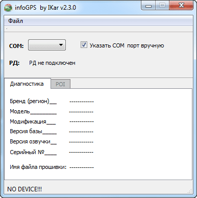Click the Версия озвучки value dashes
This screenshot has width=197, height=198.
[81, 142]
